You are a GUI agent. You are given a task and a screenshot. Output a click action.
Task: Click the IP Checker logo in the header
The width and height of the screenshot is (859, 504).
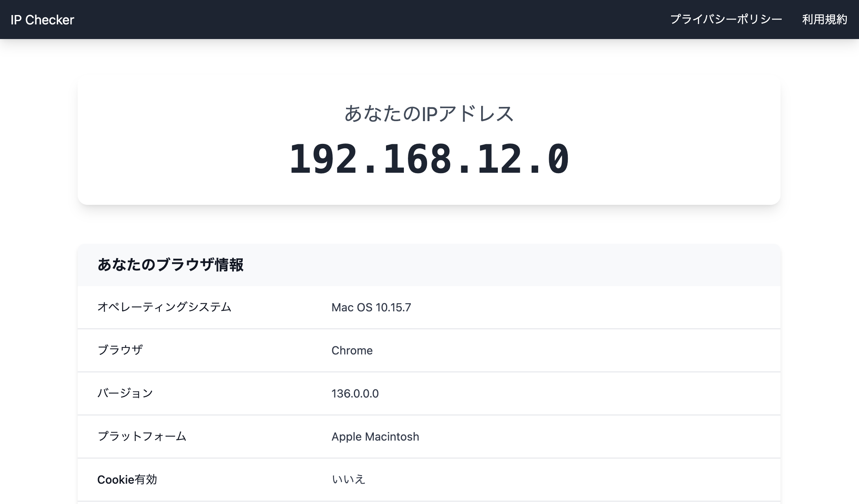[42, 19]
